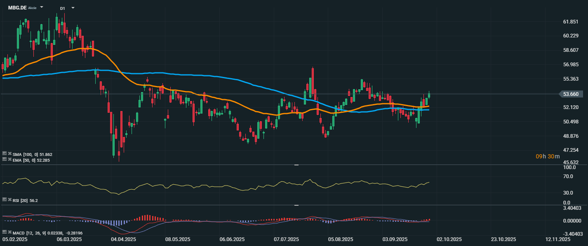Viewport: 588px width, 246px height.
Task: Click divider handle between RSI and MACD panes
Action: point(296,205)
